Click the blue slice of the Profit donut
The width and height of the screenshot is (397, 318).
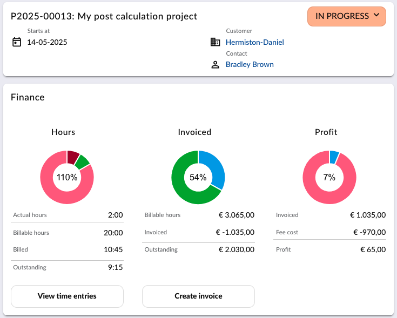point(334,157)
